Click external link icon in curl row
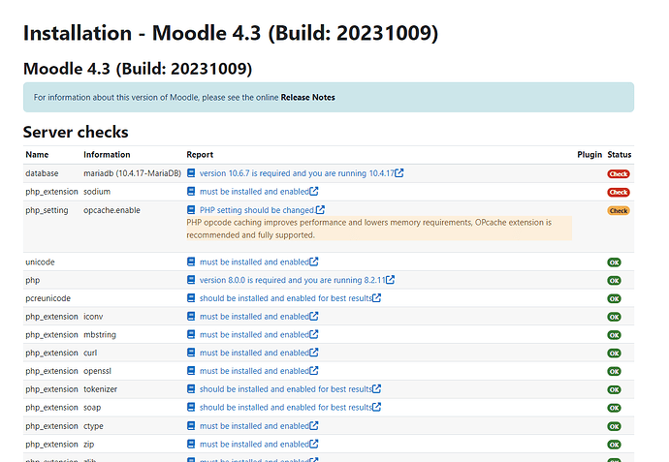669x462 pixels. [313, 353]
